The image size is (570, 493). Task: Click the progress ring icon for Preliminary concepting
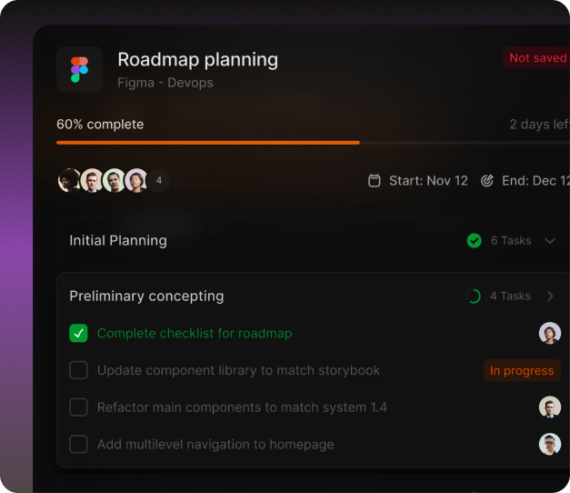click(474, 297)
